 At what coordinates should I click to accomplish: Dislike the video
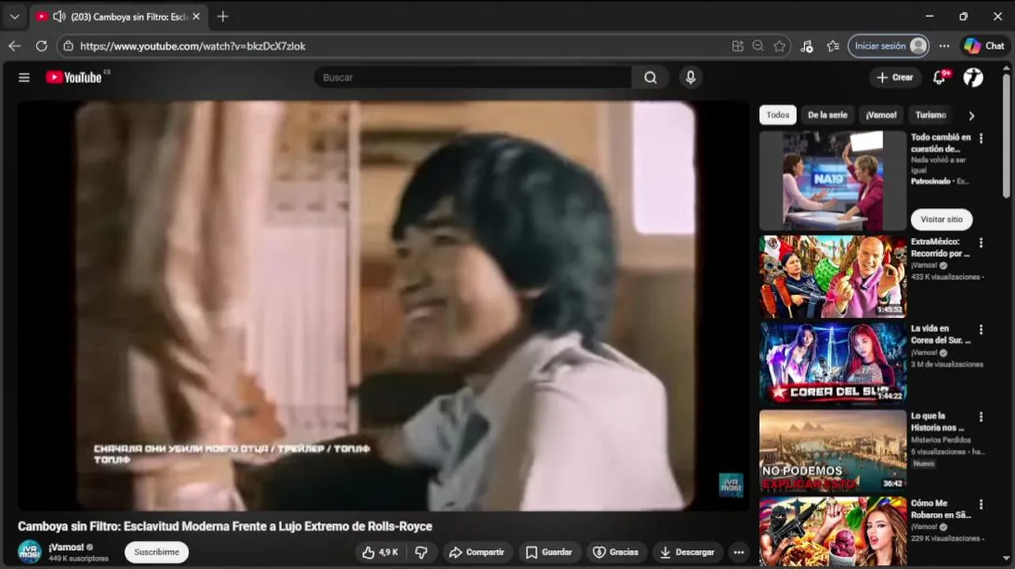point(421,552)
